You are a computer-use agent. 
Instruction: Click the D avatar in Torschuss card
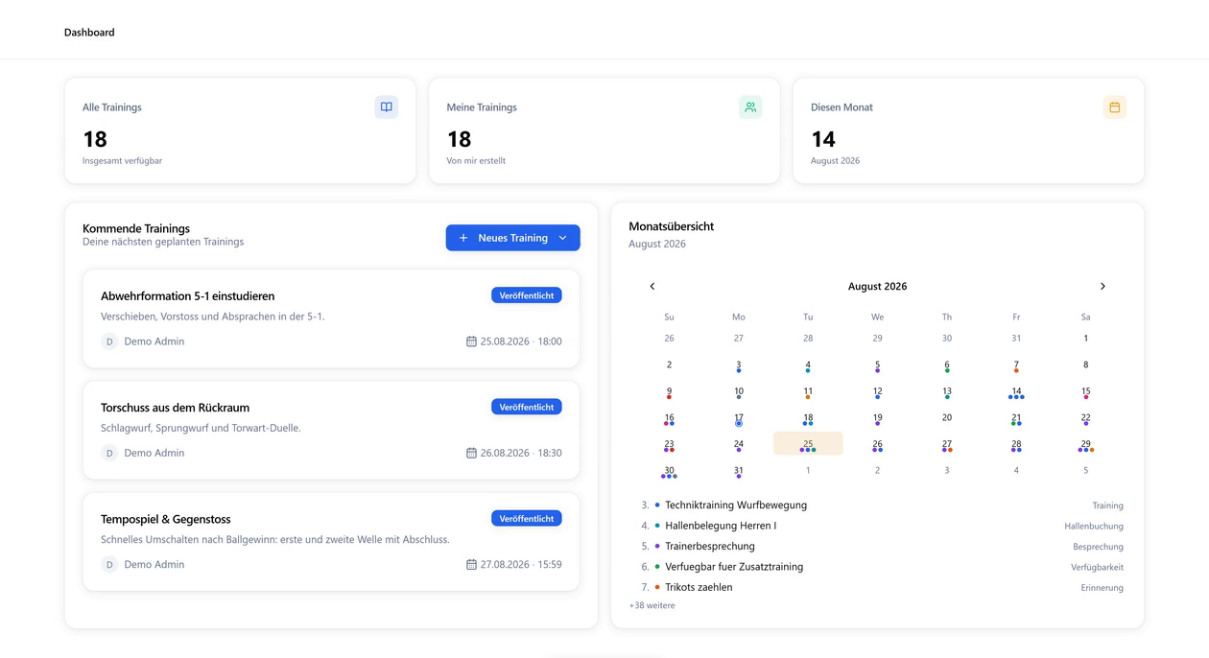click(x=109, y=453)
